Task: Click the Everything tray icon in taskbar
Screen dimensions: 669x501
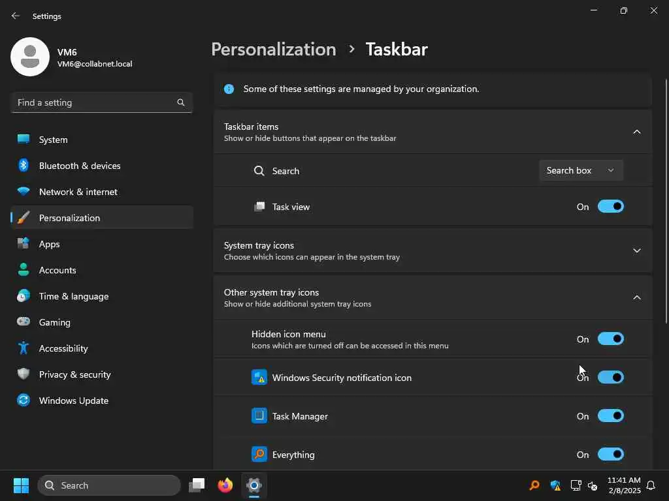Action: [x=534, y=485]
